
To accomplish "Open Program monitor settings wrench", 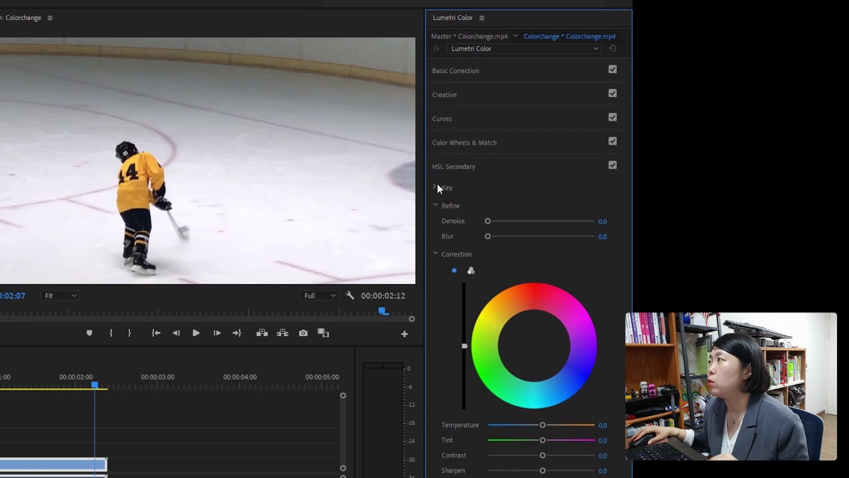I will click(350, 295).
